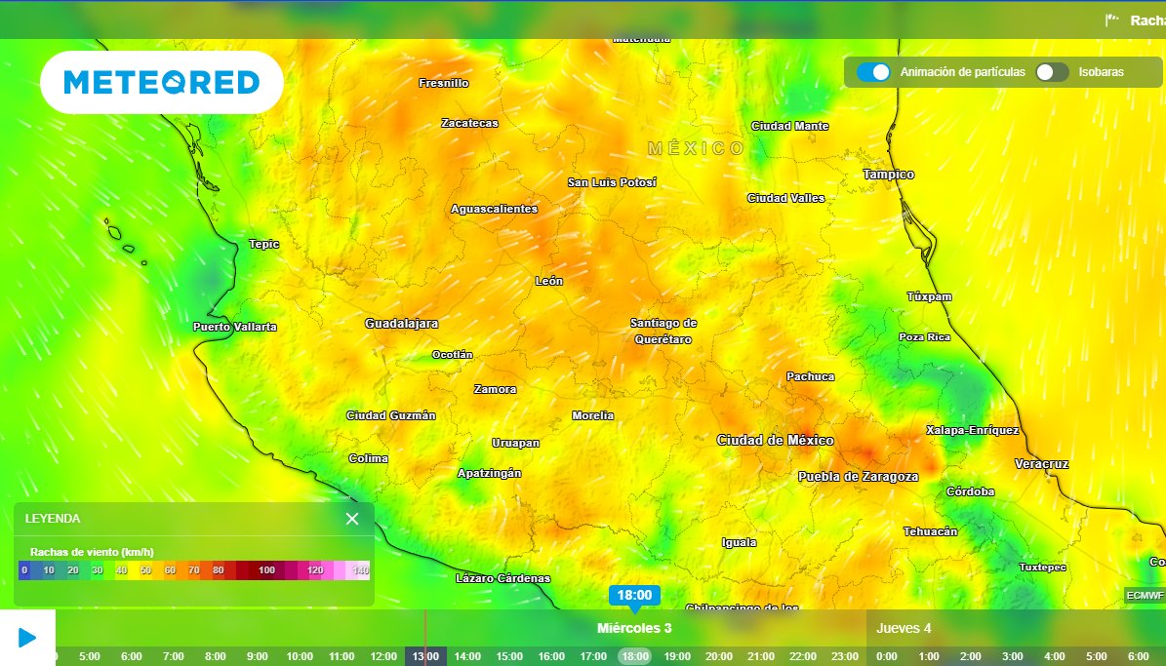Viewport: 1166px width, 666px height.
Task: Select 15:00 on the timeline
Action: (509, 656)
